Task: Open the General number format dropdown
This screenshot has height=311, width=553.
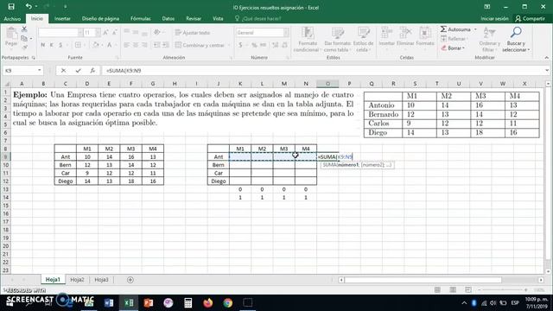Action: (286, 33)
